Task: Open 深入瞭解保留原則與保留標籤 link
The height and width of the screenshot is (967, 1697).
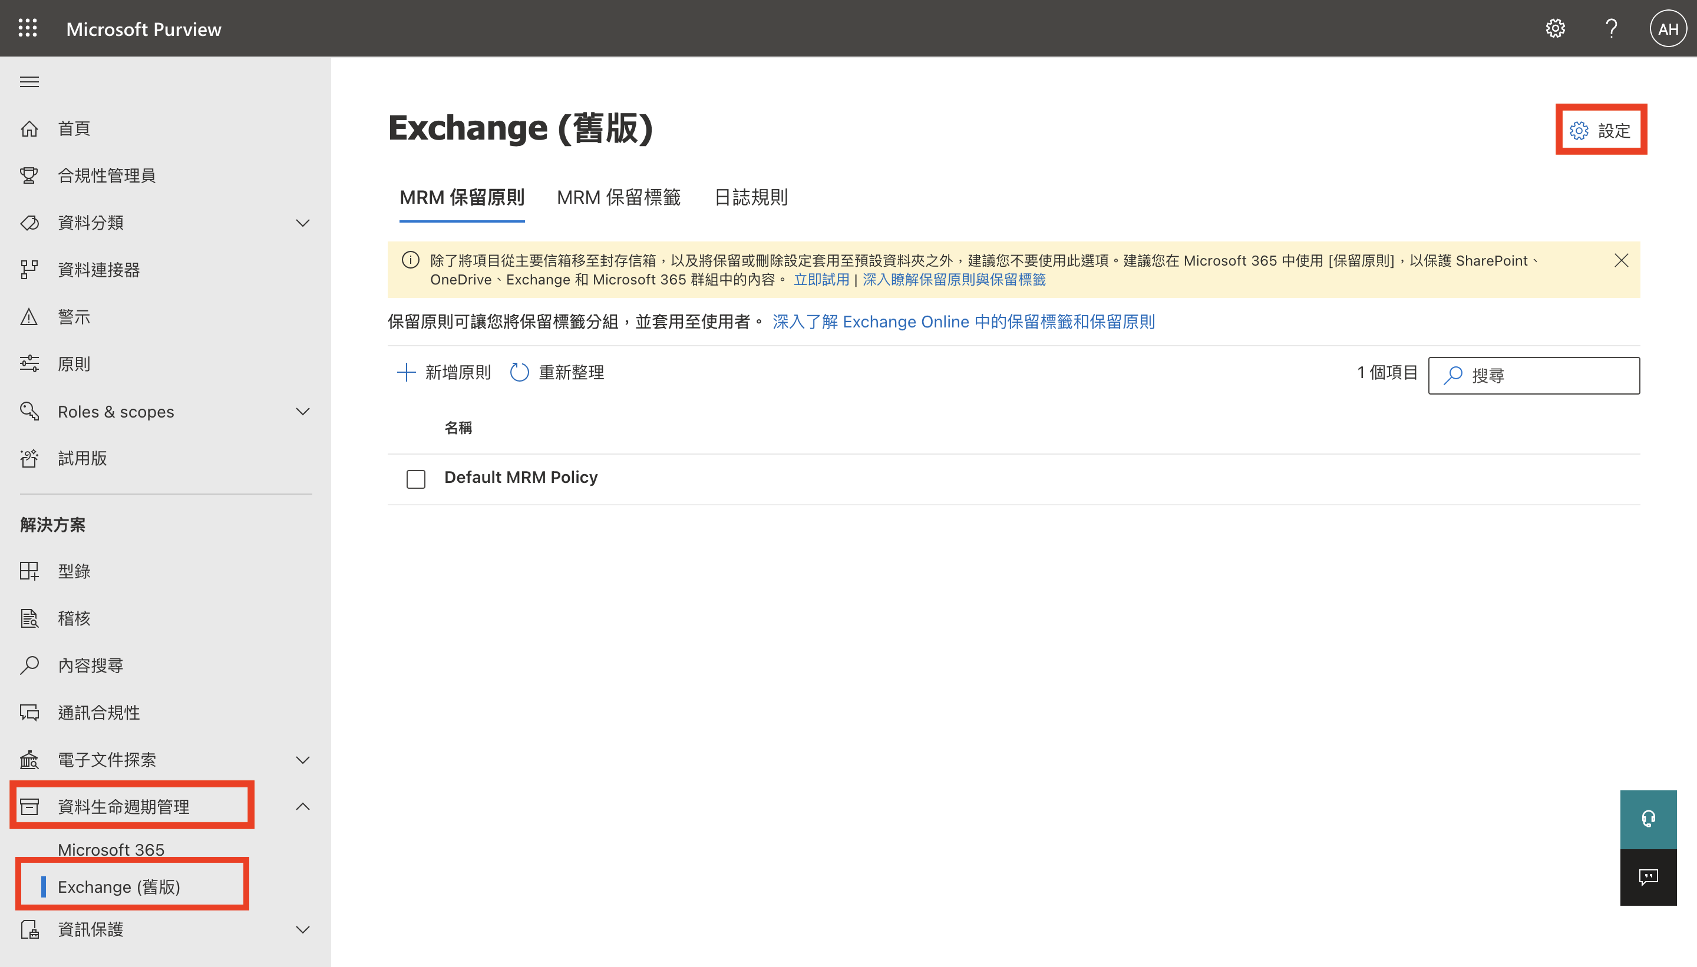Action: (954, 280)
